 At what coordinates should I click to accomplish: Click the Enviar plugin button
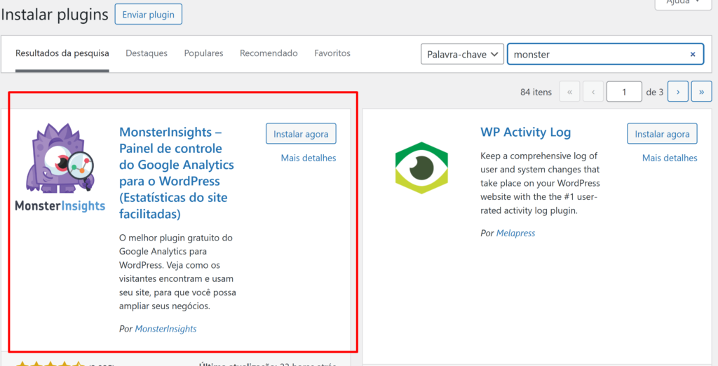149,14
